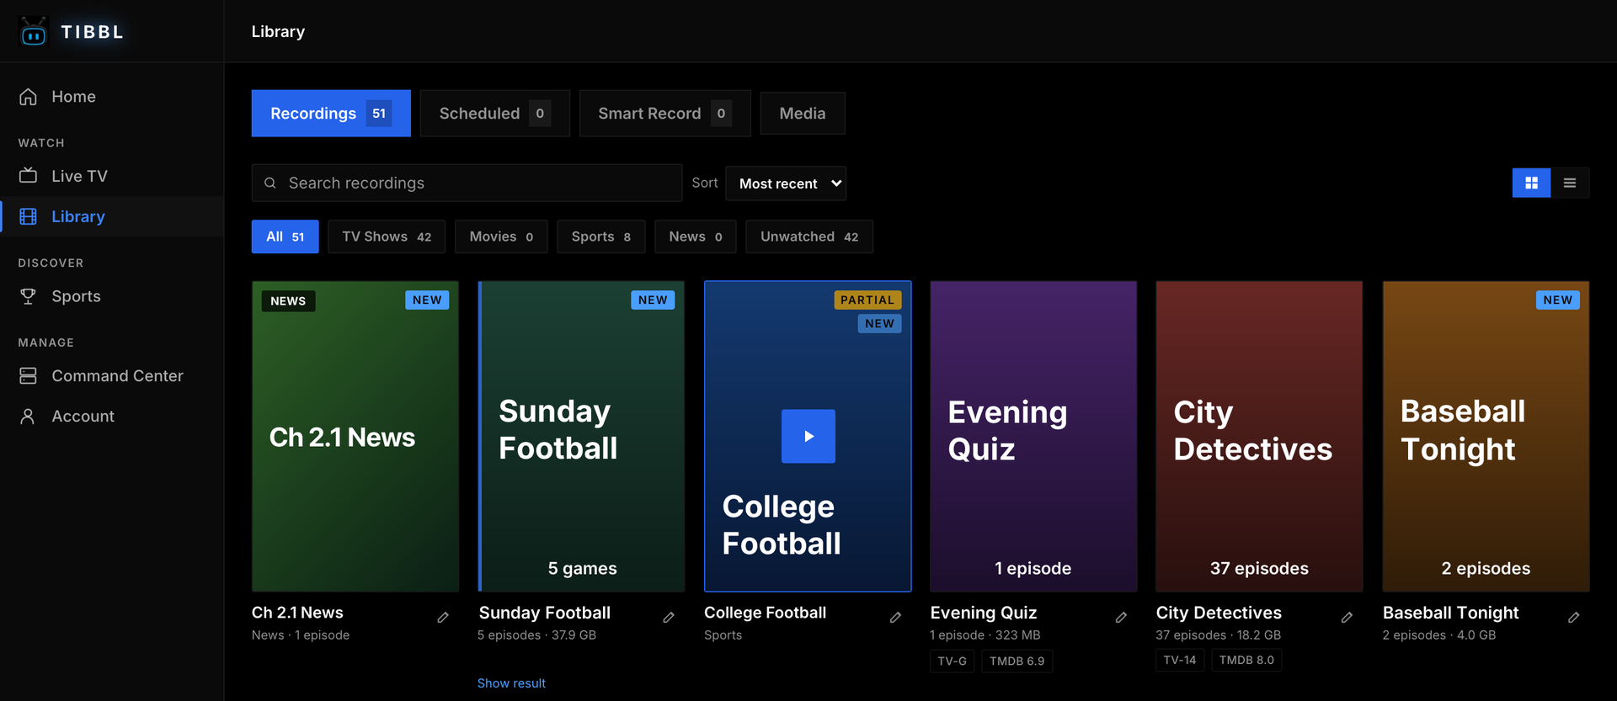Screen dimensions: 1617x701
Task: Go to Live TV in sidebar
Action: [112, 176]
